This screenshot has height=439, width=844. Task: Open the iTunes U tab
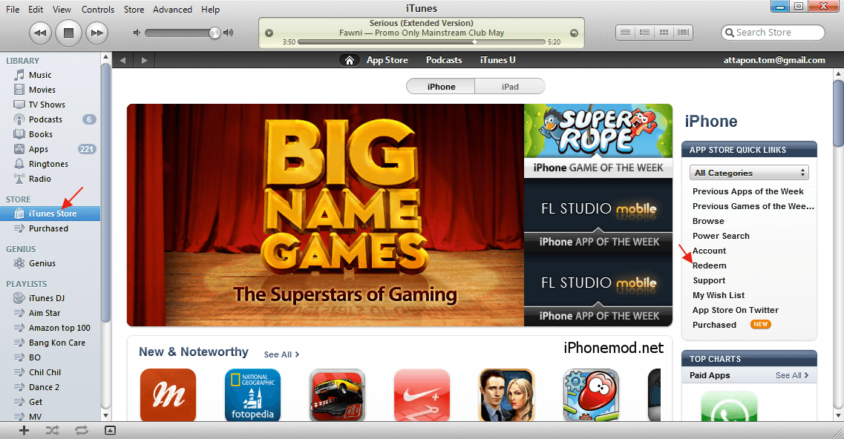(x=498, y=60)
